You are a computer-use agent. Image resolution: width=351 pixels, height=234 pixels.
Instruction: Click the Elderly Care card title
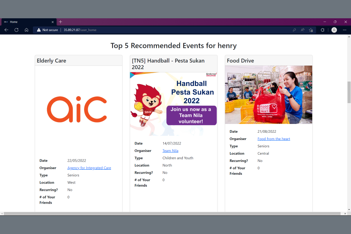click(x=52, y=61)
